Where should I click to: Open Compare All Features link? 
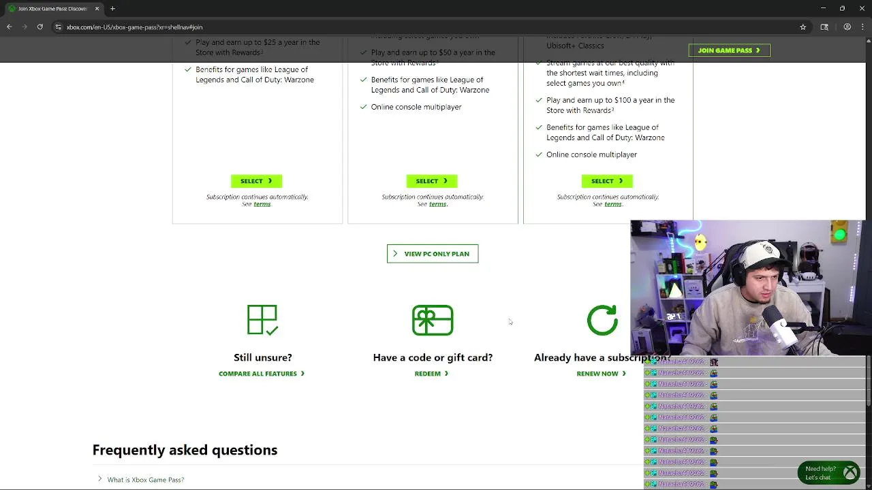tap(262, 374)
